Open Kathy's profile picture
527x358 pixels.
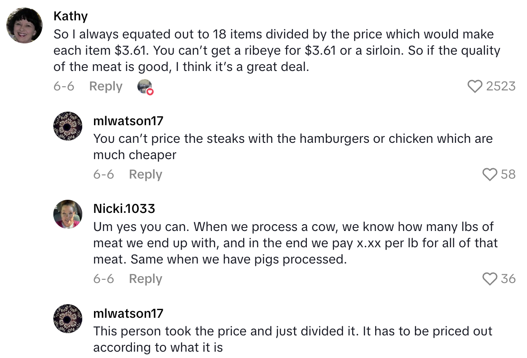(24, 25)
